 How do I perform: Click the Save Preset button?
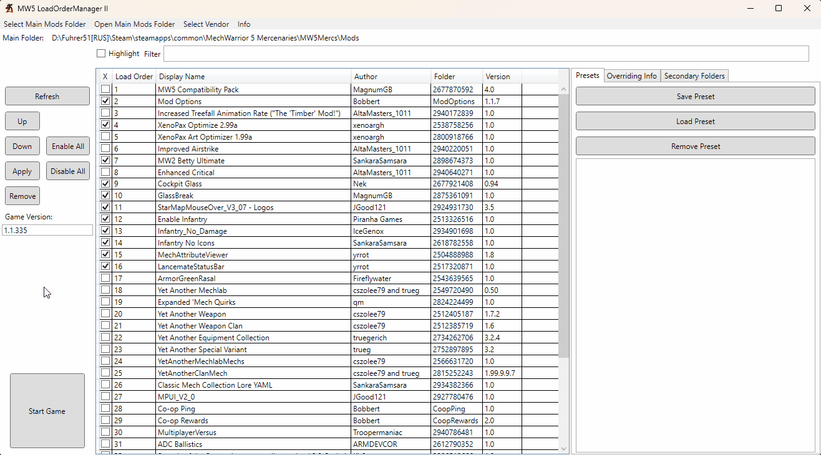(696, 96)
